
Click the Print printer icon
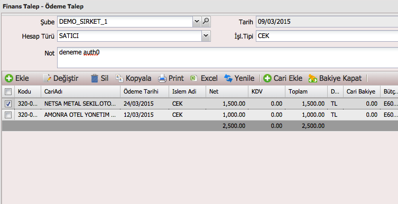[x=162, y=78]
